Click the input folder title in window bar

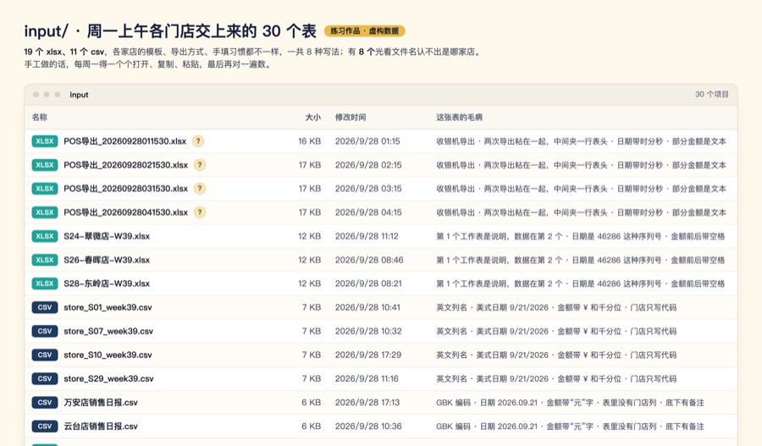tap(79, 95)
